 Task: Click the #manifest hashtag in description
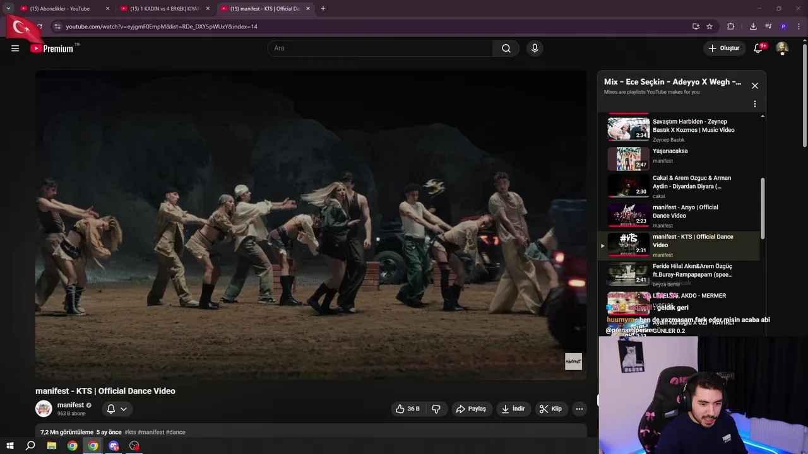(x=151, y=432)
